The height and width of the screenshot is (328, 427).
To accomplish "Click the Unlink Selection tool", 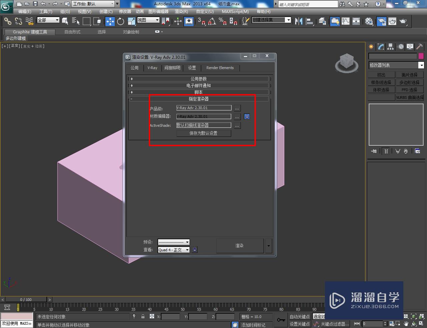I will (x=18, y=21).
